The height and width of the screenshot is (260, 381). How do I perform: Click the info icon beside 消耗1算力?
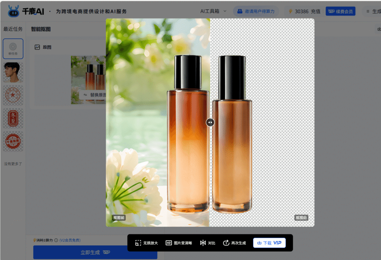coord(56,240)
